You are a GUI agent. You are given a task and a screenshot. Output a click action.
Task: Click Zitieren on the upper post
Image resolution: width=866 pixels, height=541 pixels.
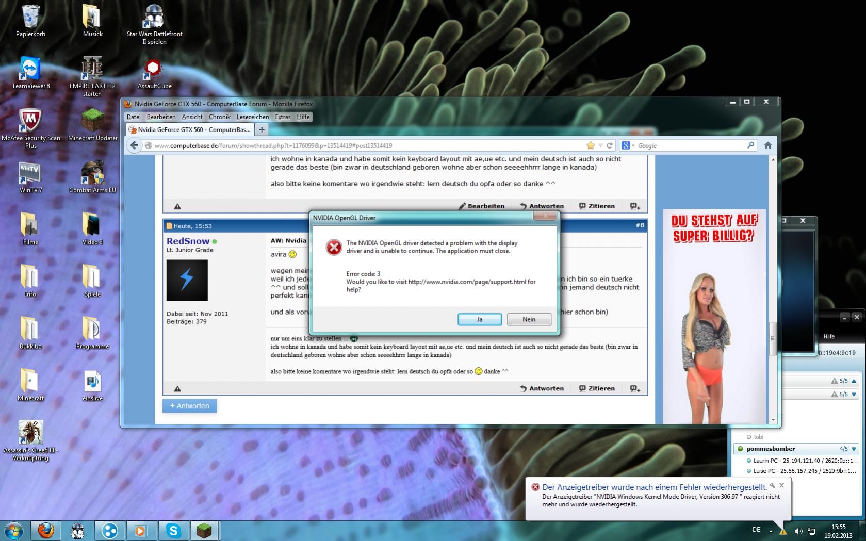click(597, 206)
